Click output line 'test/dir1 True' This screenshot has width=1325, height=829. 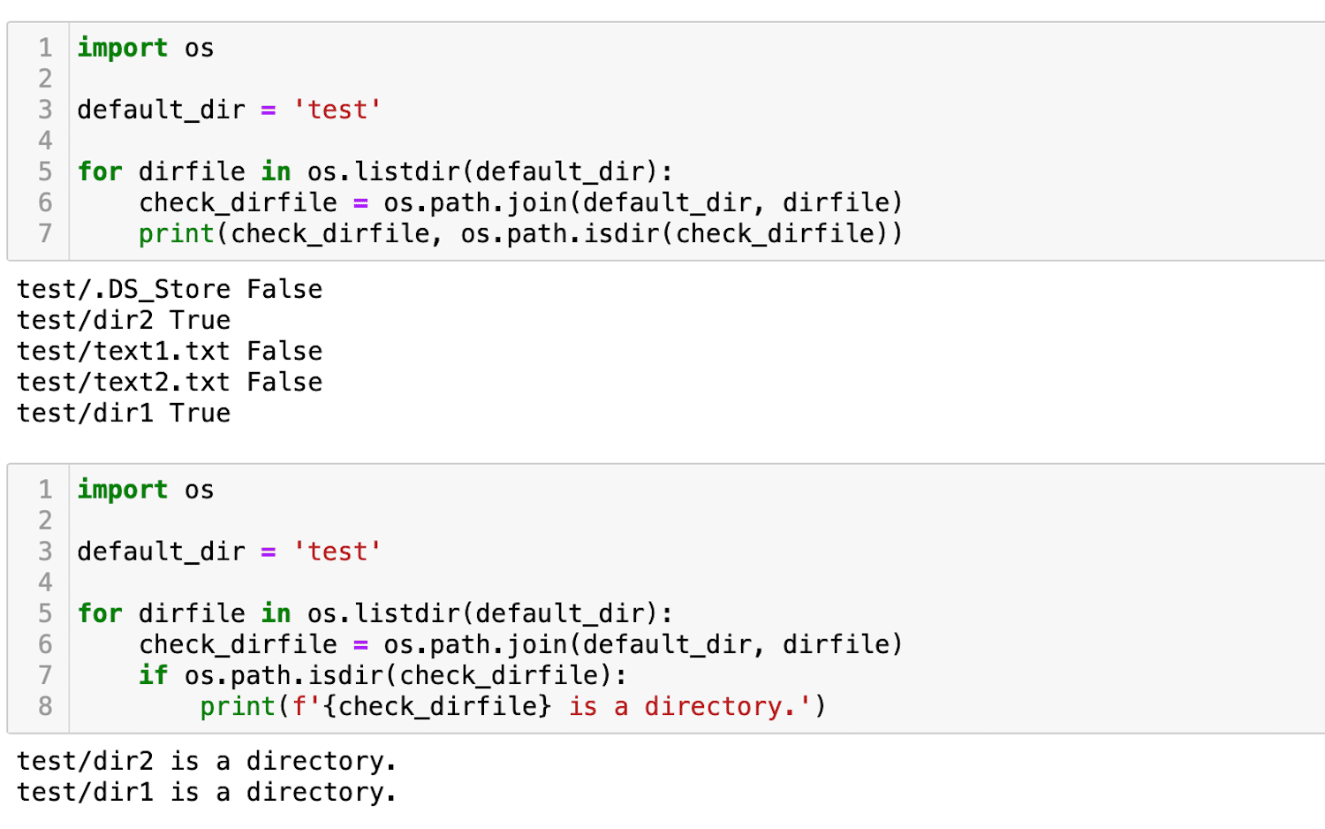coord(124,413)
